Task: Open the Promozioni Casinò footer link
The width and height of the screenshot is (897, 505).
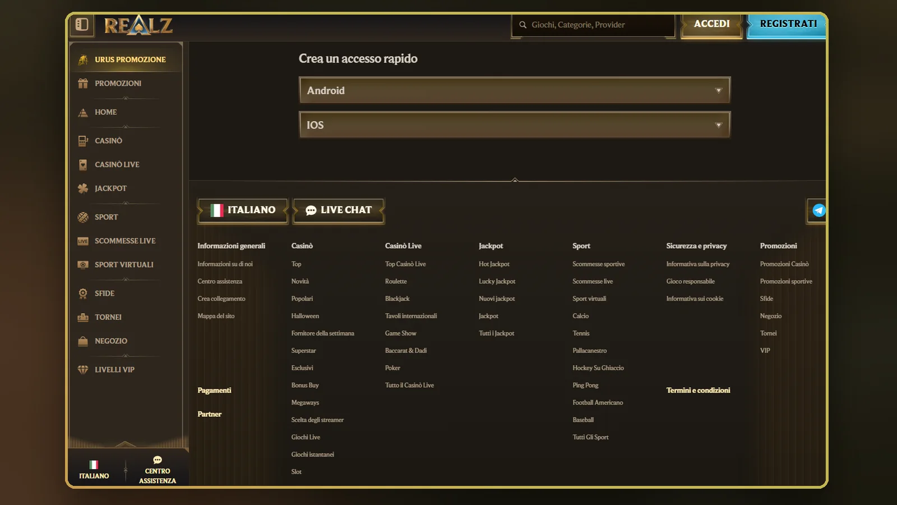Action: pos(784,264)
